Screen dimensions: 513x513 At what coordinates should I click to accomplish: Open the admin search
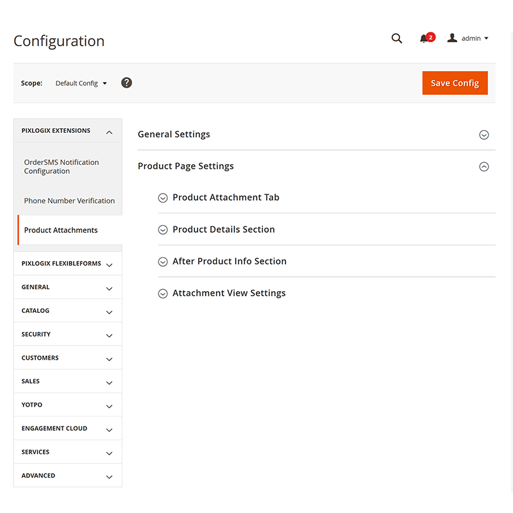396,38
